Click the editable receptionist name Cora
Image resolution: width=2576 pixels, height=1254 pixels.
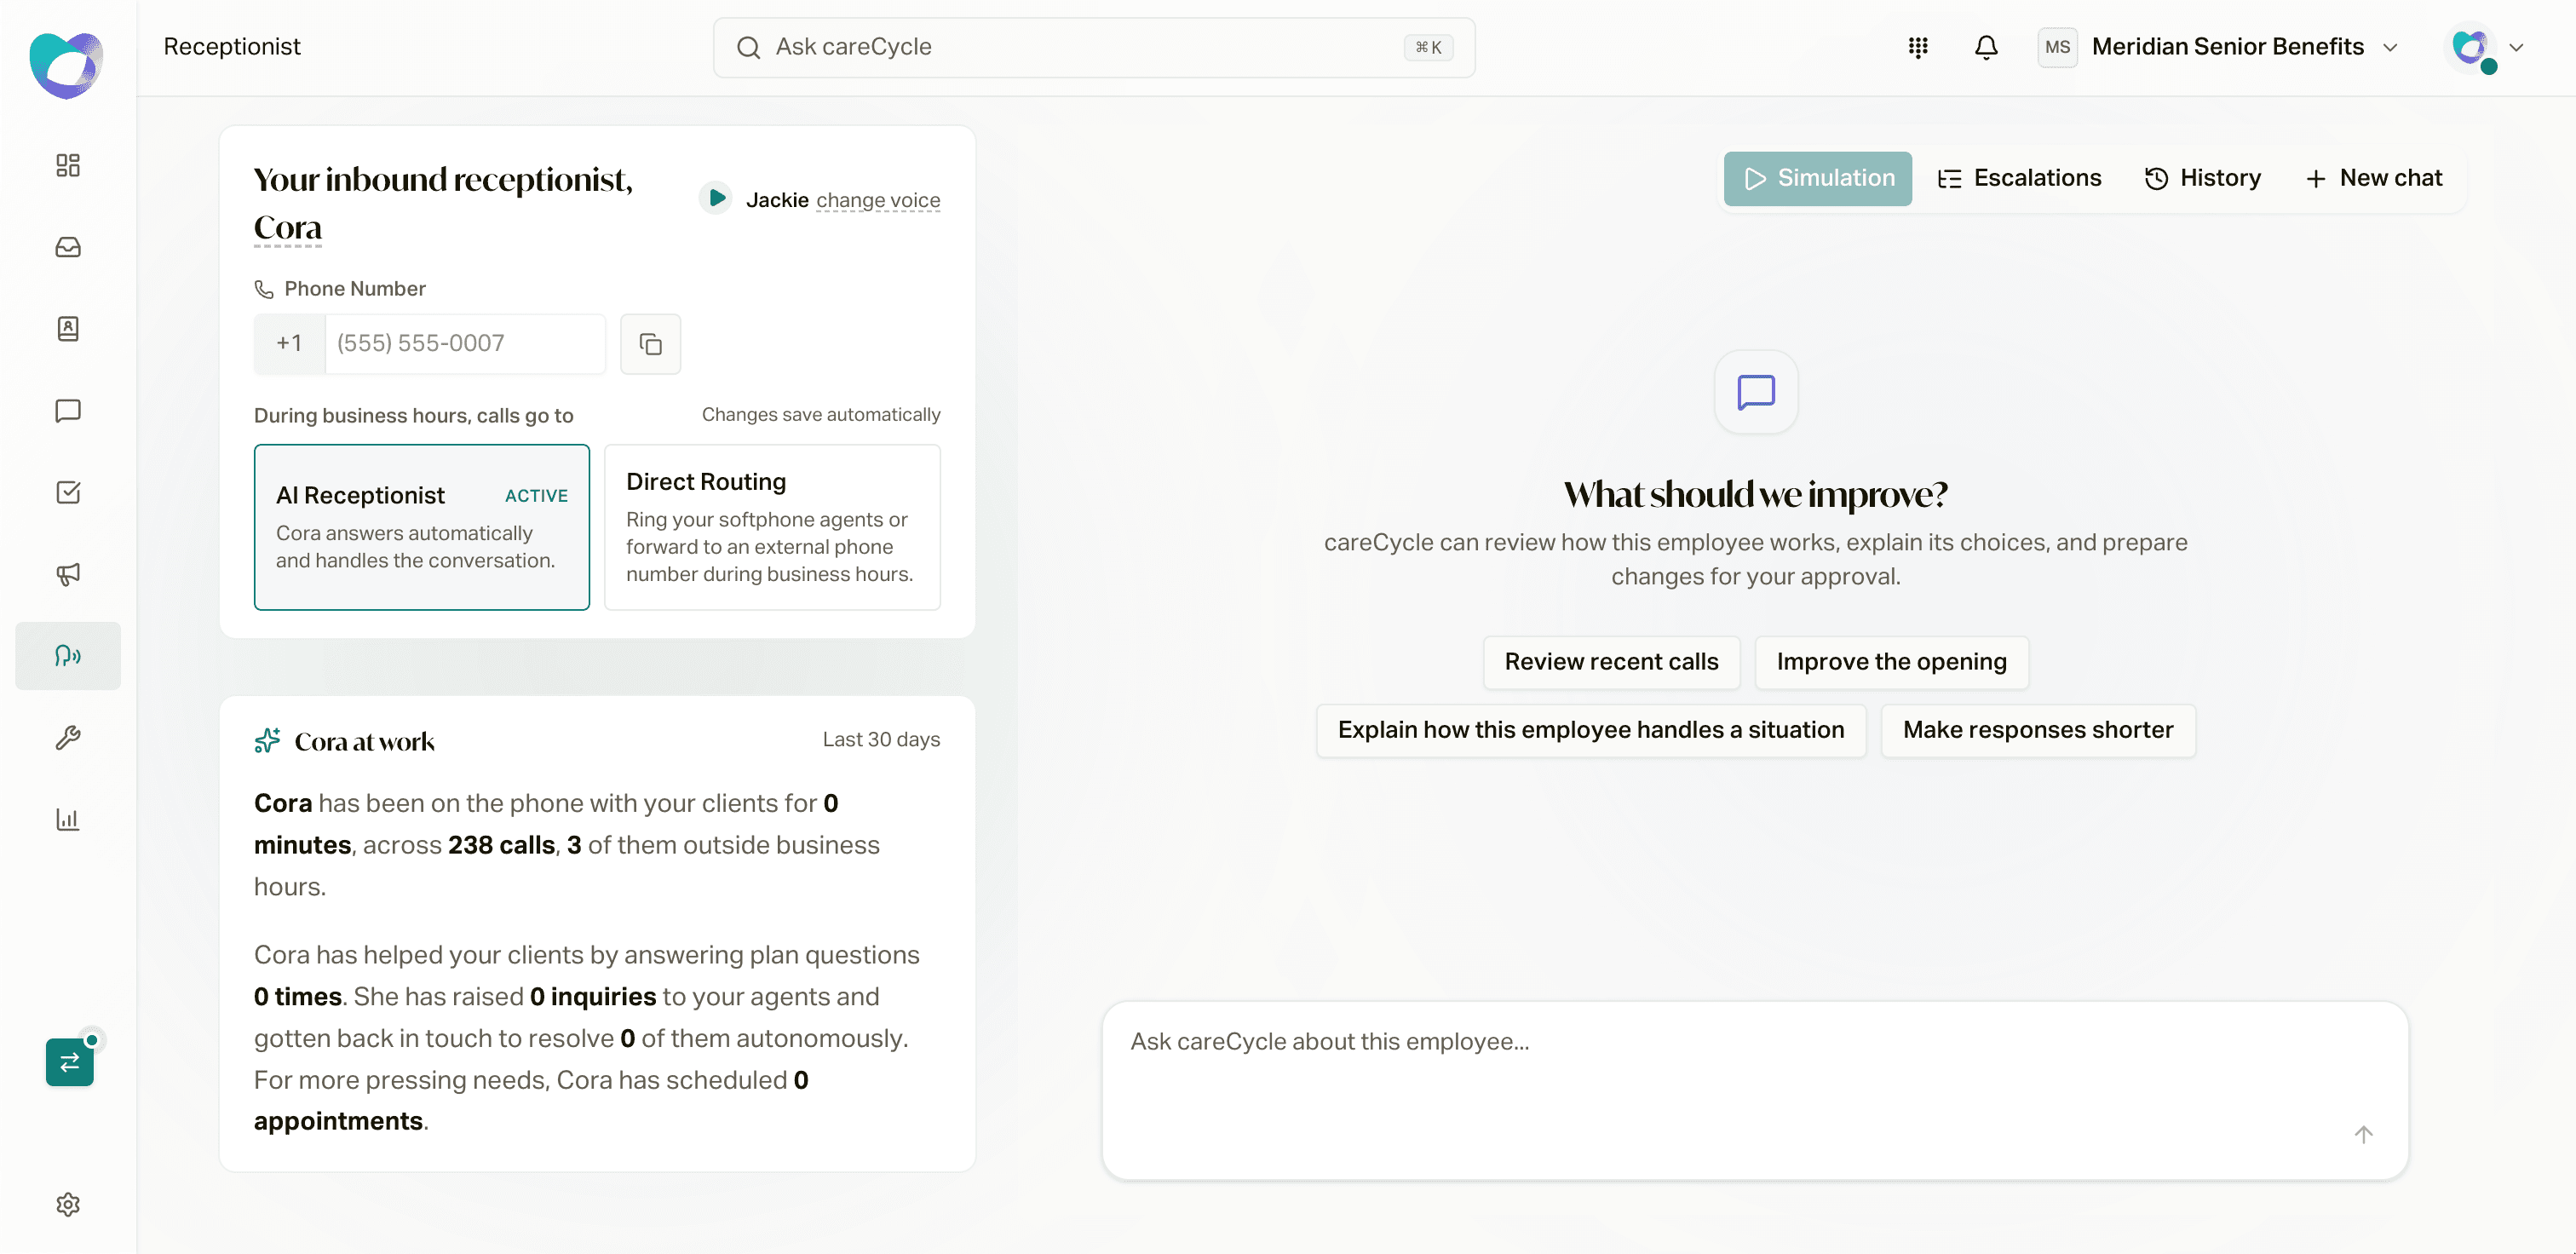288,228
